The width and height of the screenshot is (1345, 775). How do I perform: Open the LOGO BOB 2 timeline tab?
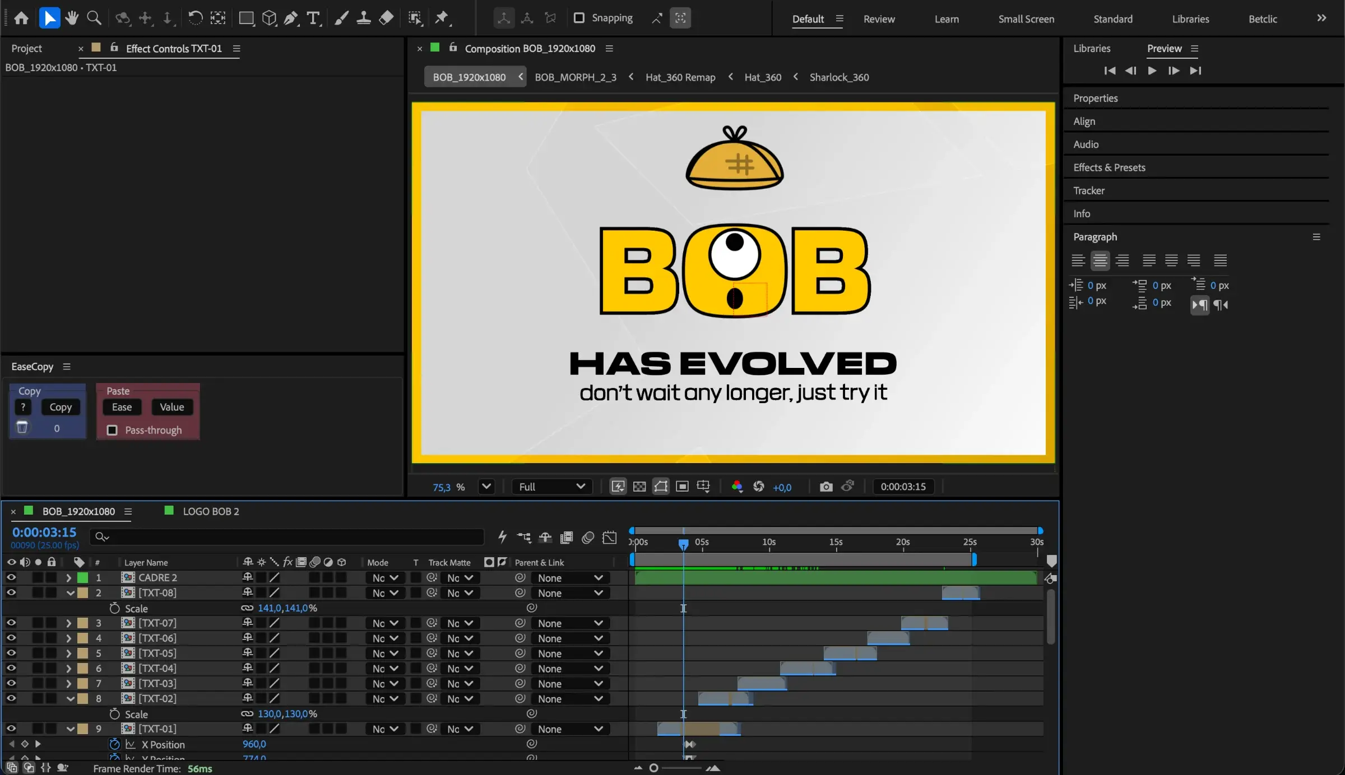pyautogui.click(x=211, y=511)
